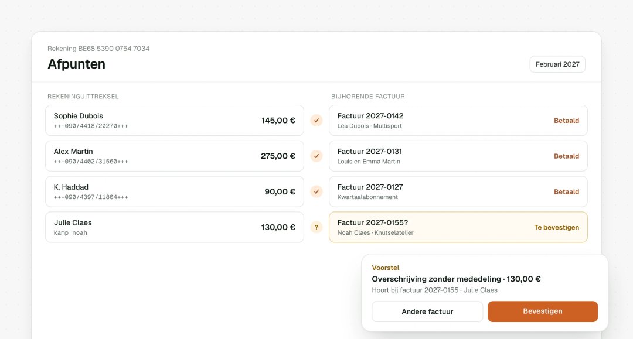This screenshot has height=339, width=633.
Task: Click the checkmark icon for Alex Martin match
Action: pos(316,156)
